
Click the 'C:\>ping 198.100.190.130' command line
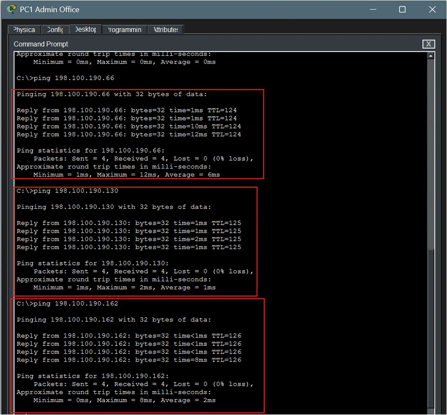67,191
